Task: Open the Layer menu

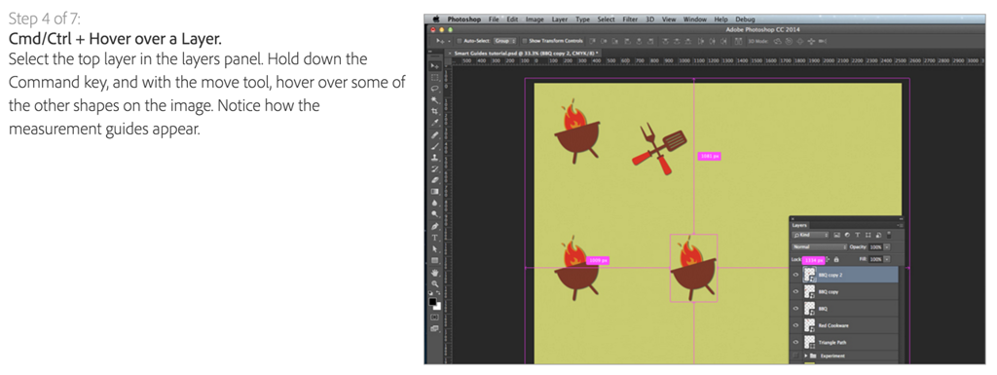Action: tap(560, 19)
